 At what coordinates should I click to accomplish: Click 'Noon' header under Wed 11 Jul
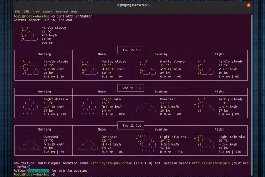102,92
